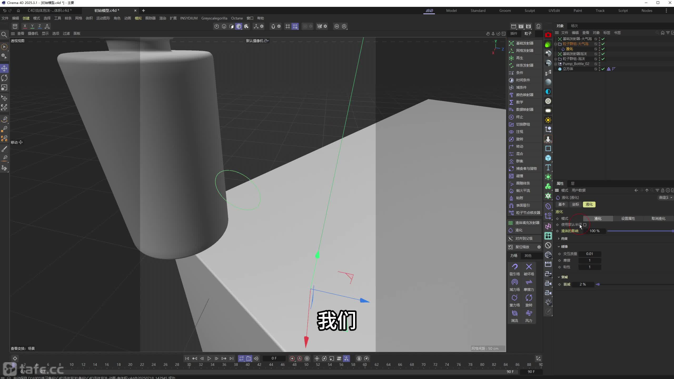Open the 模拟 menu
Screen dimensions: 674x379
coord(138,18)
